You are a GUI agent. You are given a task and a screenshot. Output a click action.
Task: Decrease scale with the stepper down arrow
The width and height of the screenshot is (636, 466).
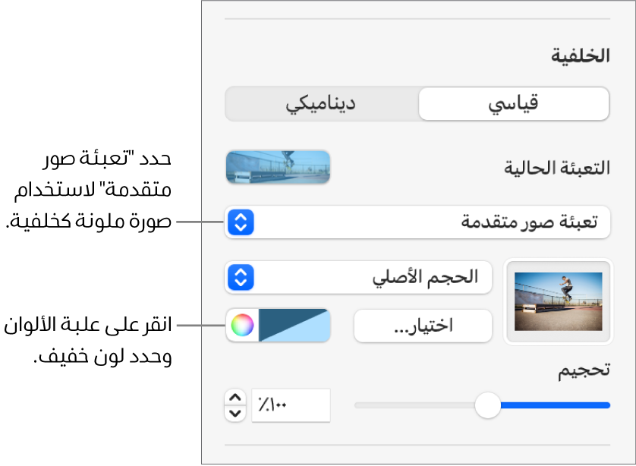(235, 414)
